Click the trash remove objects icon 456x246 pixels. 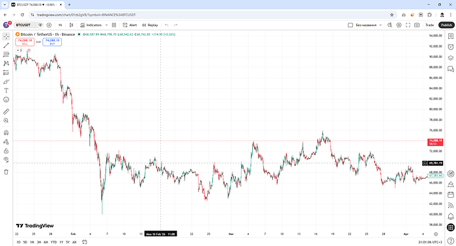[6, 172]
